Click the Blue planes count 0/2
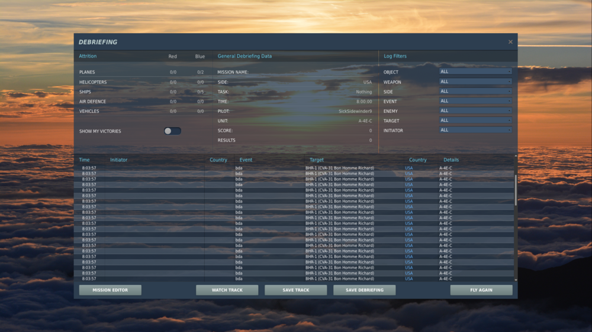This screenshot has width=592, height=332. click(201, 72)
